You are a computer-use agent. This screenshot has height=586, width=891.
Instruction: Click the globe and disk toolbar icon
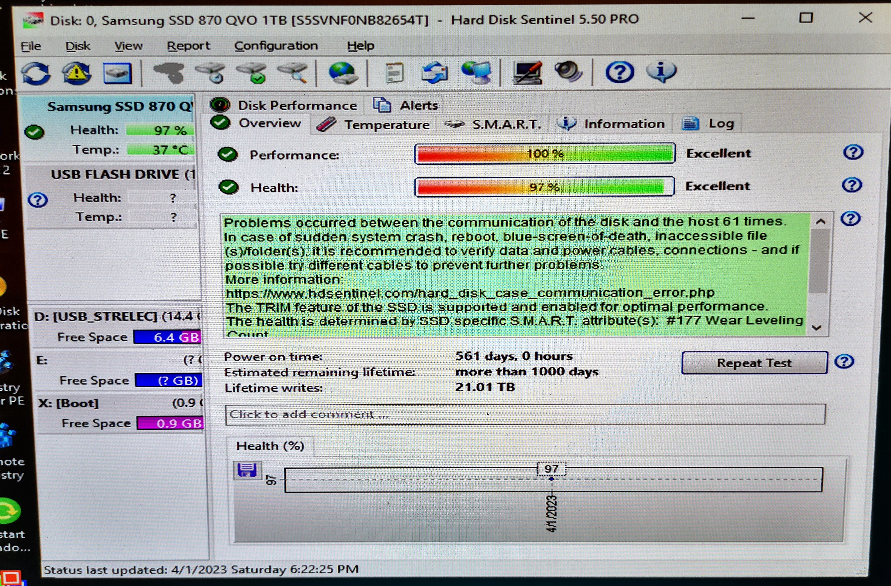click(343, 73)
